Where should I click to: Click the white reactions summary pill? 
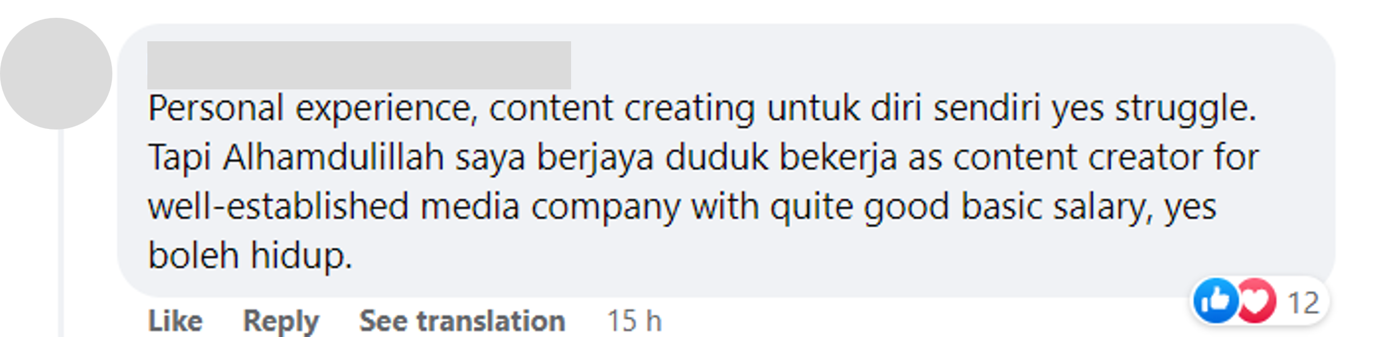(x=1260, y=301)
